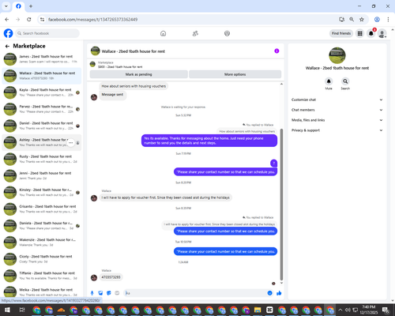395x316 pixels.
Task: Open the Facebook menu grid icon
Action: point(359,33)
